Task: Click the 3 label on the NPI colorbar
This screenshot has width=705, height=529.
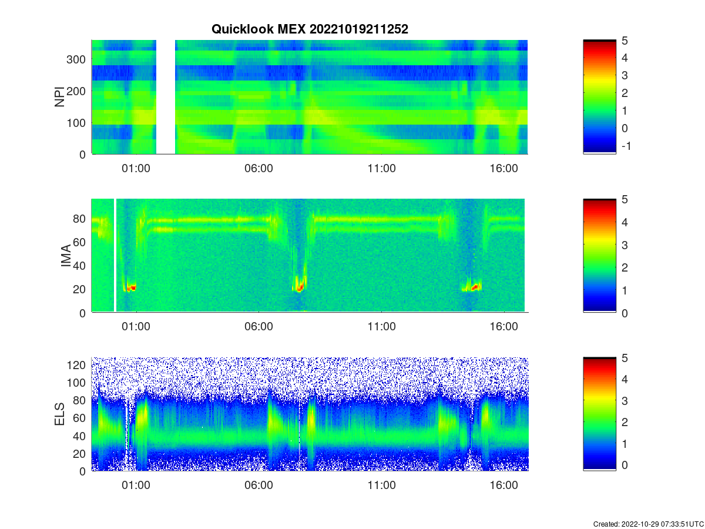Action: click(x=625, y=75)
